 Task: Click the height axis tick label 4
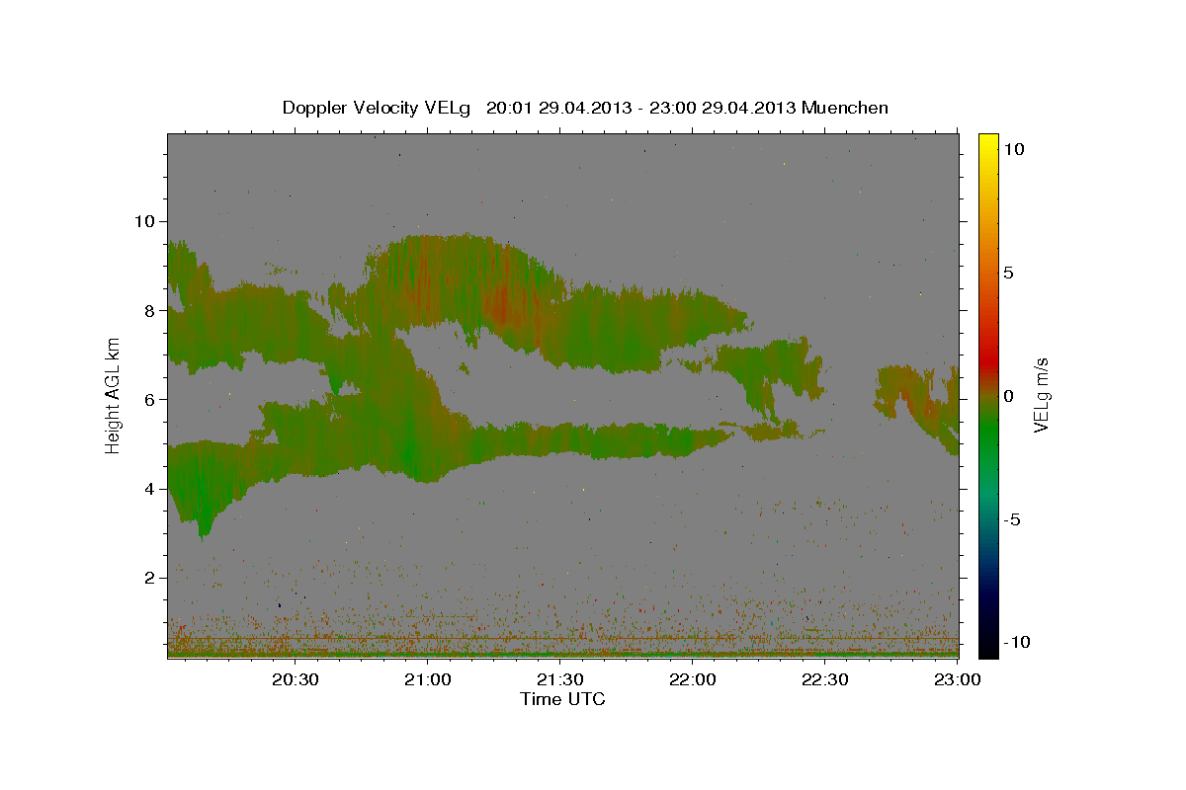[x=150, y=489]
